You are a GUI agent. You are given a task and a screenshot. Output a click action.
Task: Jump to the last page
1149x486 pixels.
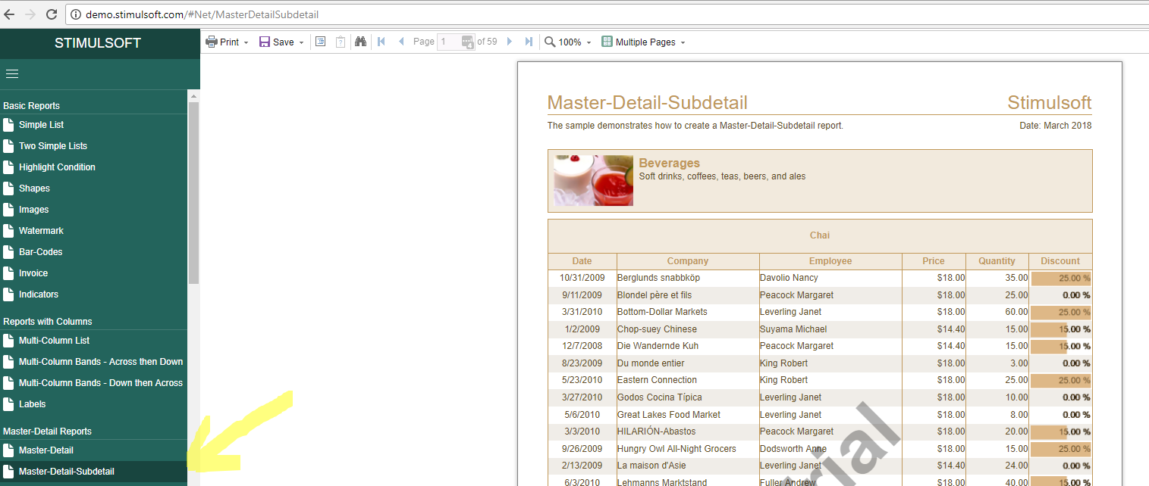tap(529, 42)
